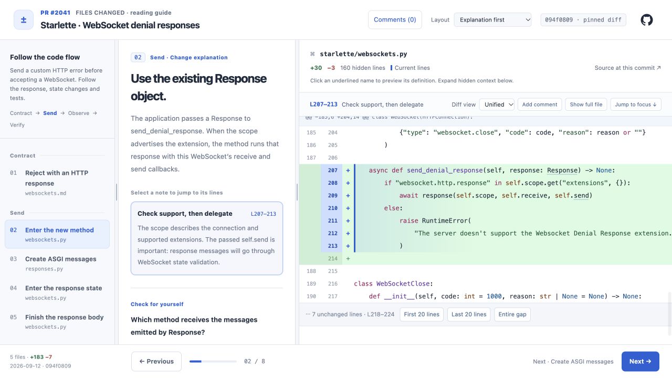This screenshot has height=378, width=672.
Task: Click the splitter between sidebar and explanation panel
Action: pos(117,192)
